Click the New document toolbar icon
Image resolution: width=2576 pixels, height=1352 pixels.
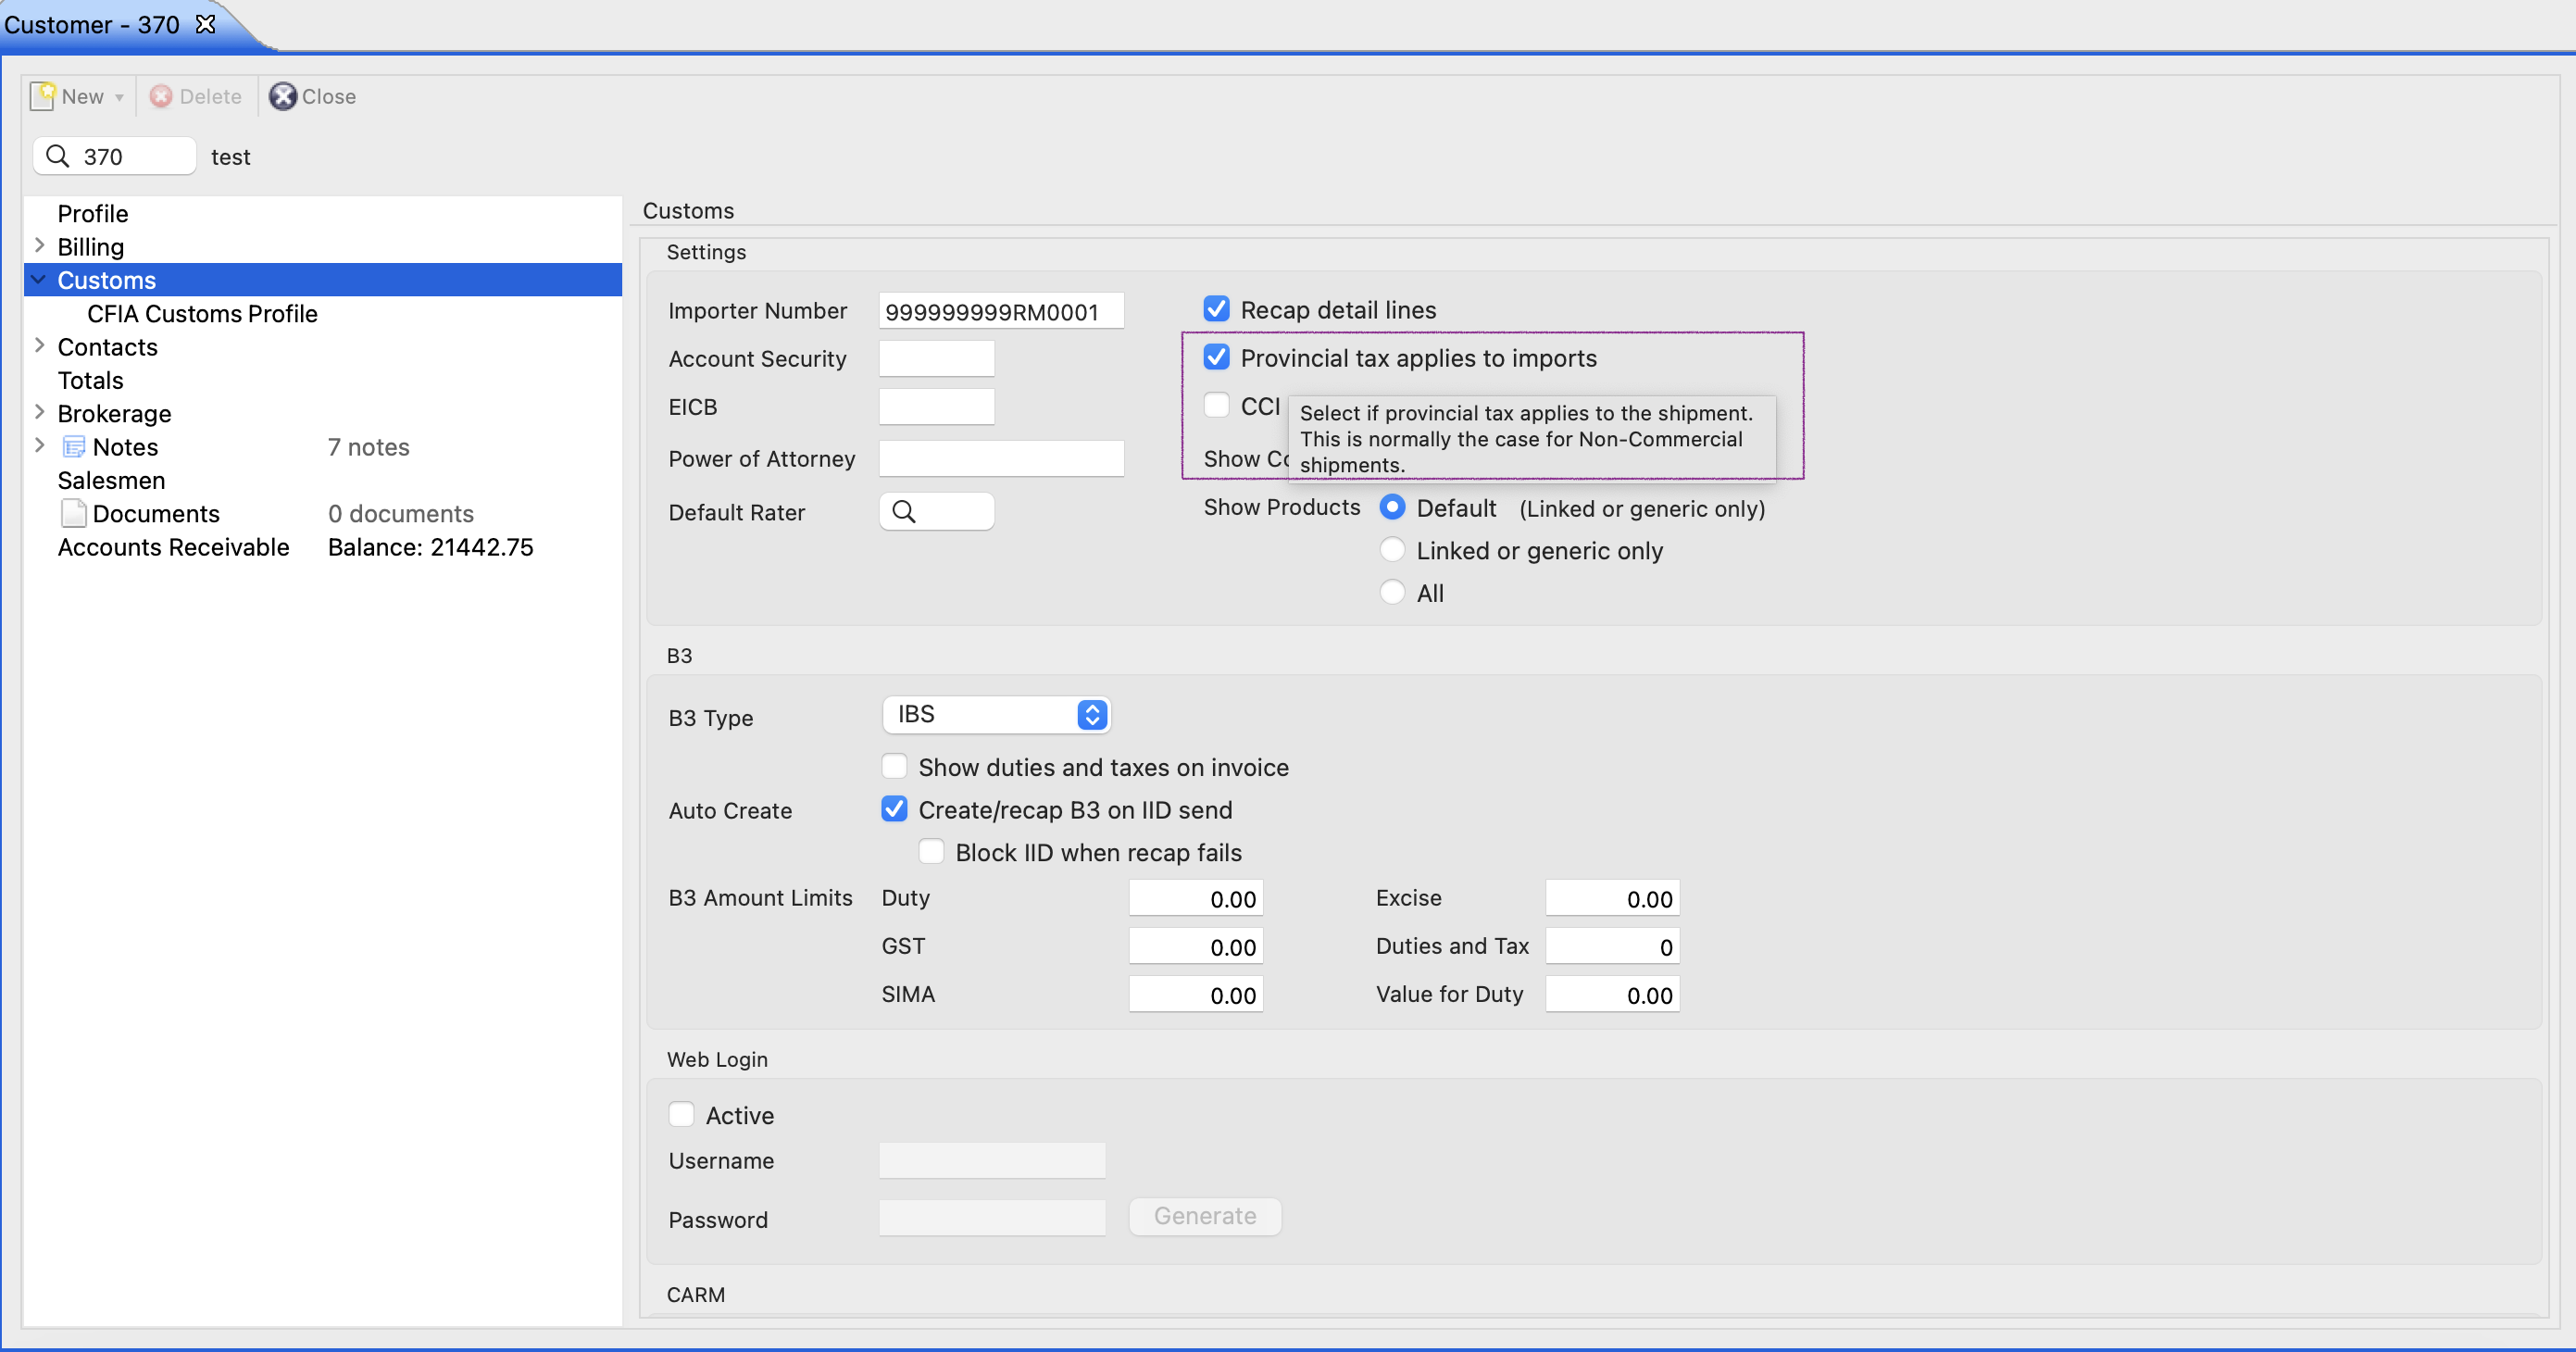pyautogui.click(x=43, y=96)
